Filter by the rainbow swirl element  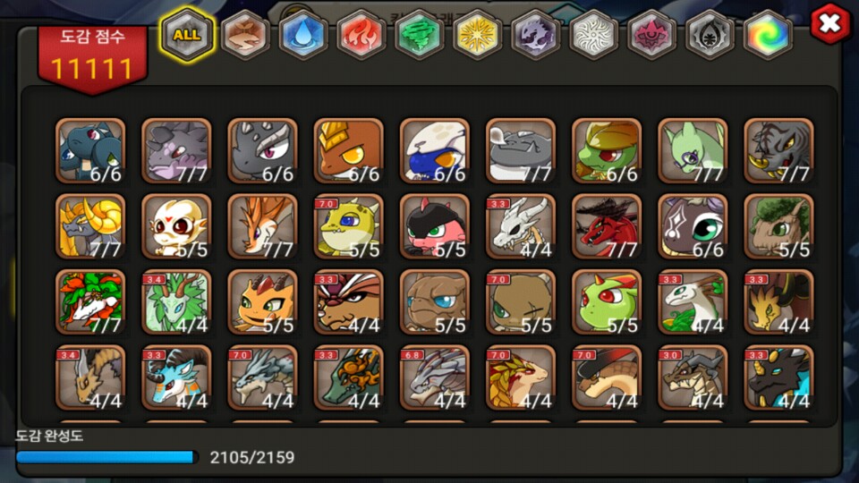tap(768, 35)
